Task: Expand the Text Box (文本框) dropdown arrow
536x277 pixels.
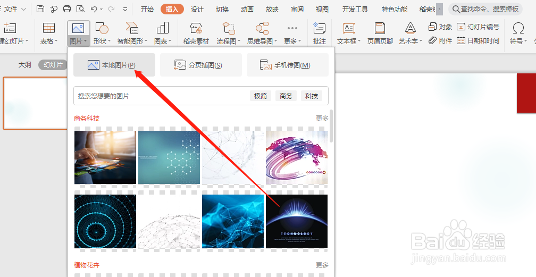Action: tap(359, 41)
